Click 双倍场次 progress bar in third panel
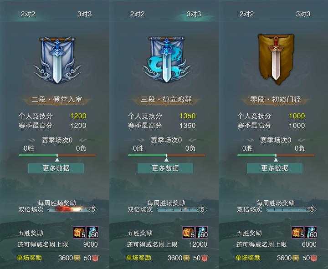 click(290, 209)
